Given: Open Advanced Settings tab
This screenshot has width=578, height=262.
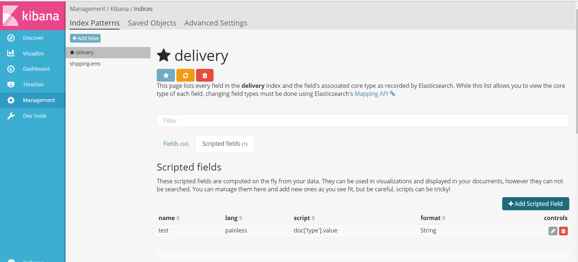Looking at the screenshot, I should coord(216,23).
